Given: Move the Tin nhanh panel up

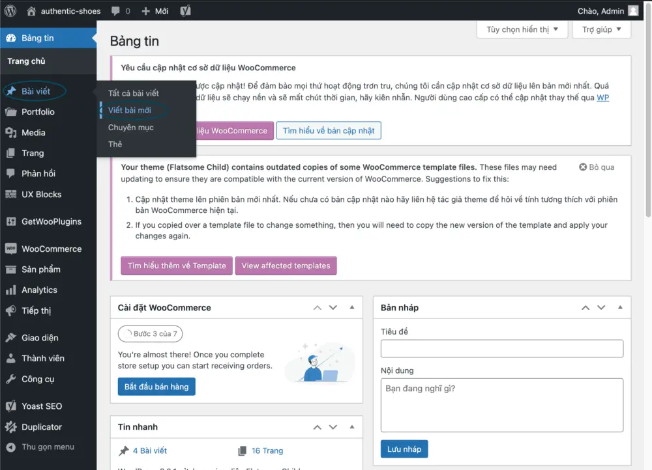Looking at the screenshot, I should pyautogui.click(x=318, y=427).
